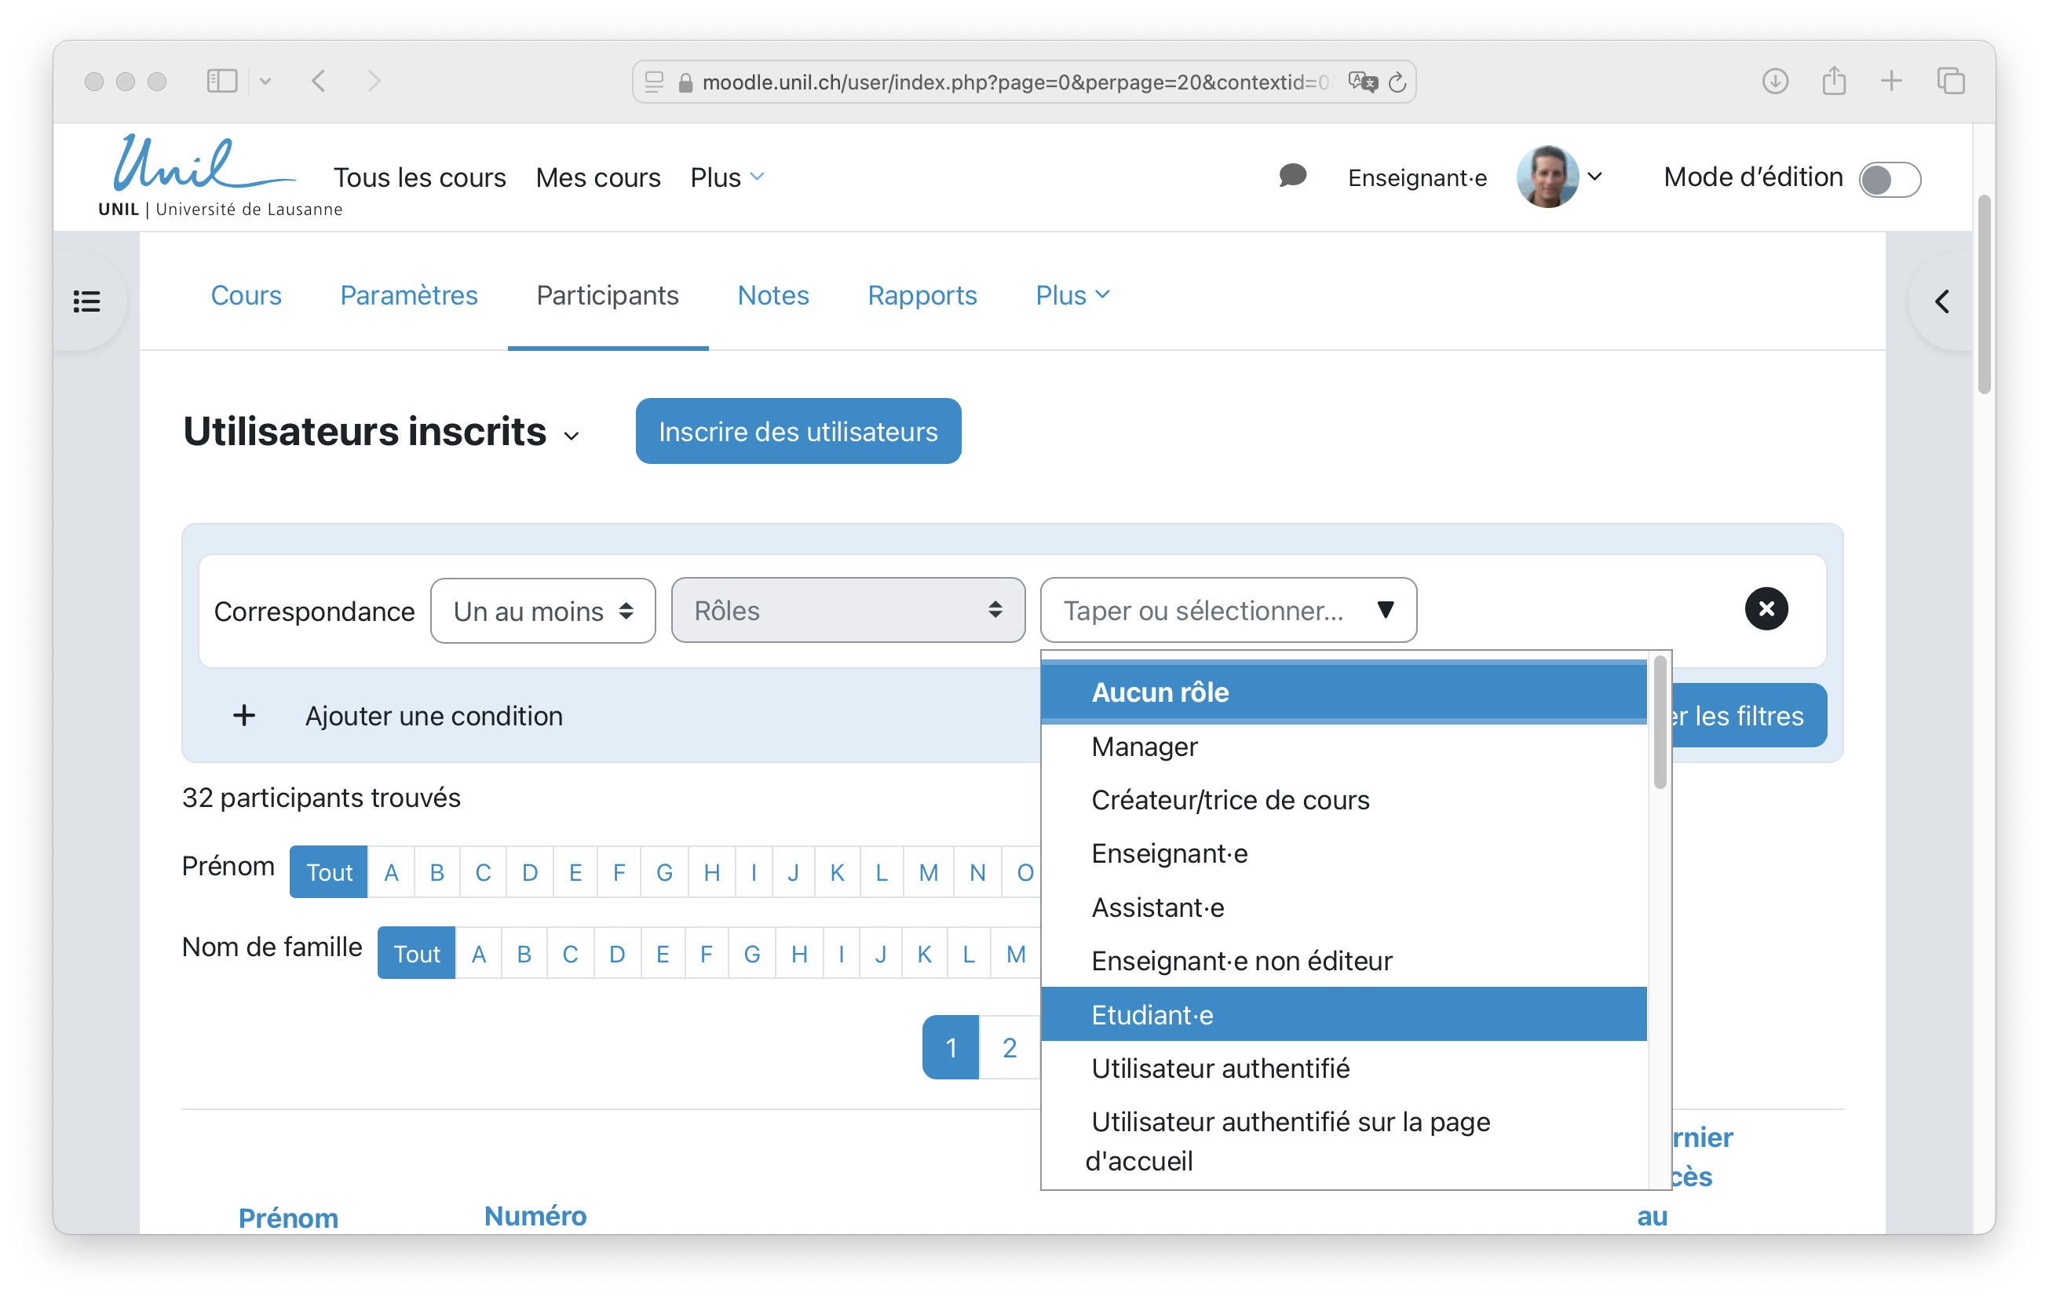
Task: Select Etudiant·e in the role list
Action: [x=1151, y=1015]
